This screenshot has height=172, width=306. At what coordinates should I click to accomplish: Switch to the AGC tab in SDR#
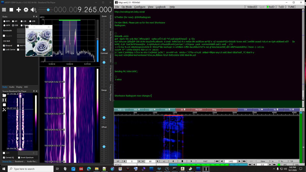pos(26,87)
